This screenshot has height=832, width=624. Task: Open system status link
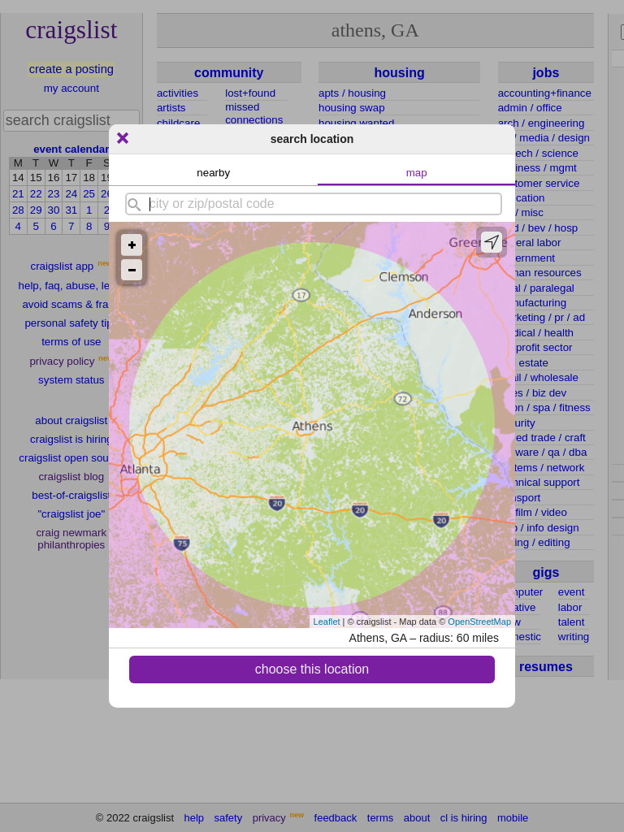[71, 380]
